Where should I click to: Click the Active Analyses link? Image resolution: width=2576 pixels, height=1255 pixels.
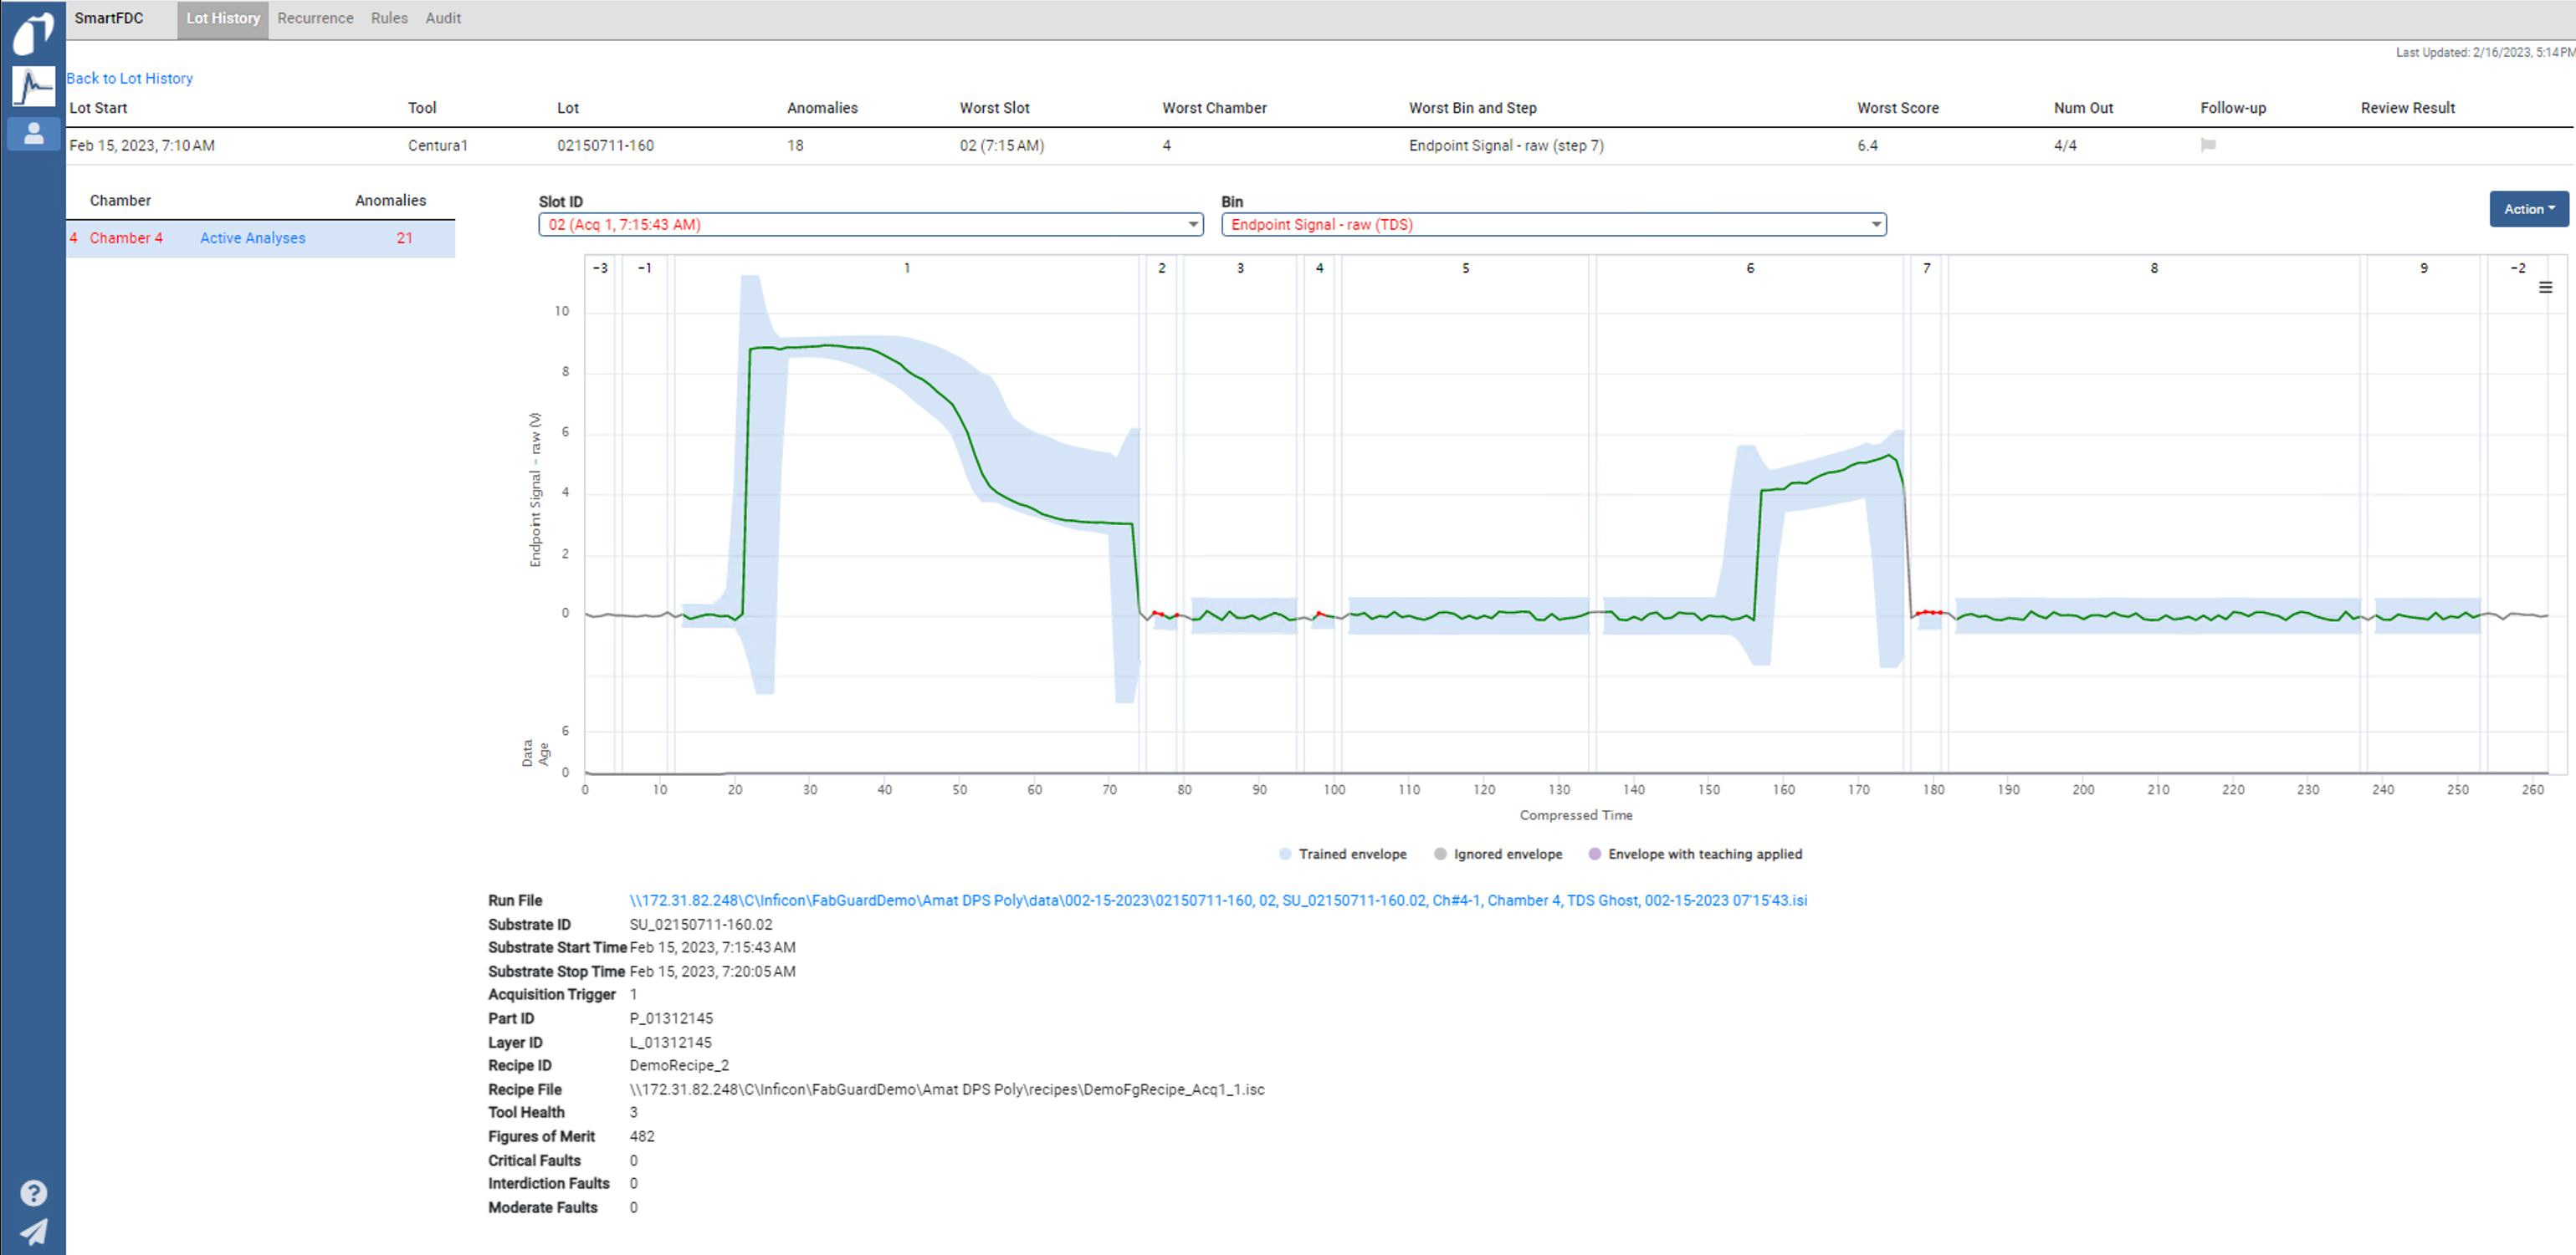(252, 237)
